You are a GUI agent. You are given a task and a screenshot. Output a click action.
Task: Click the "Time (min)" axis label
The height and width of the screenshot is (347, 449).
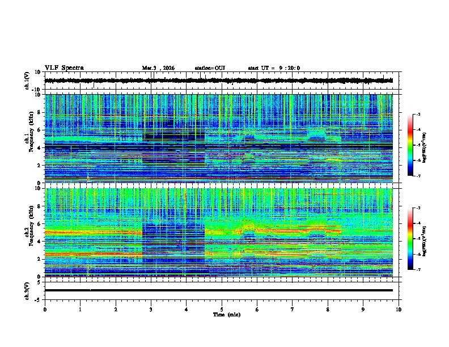pyautogui.click(x=227, y=315)
